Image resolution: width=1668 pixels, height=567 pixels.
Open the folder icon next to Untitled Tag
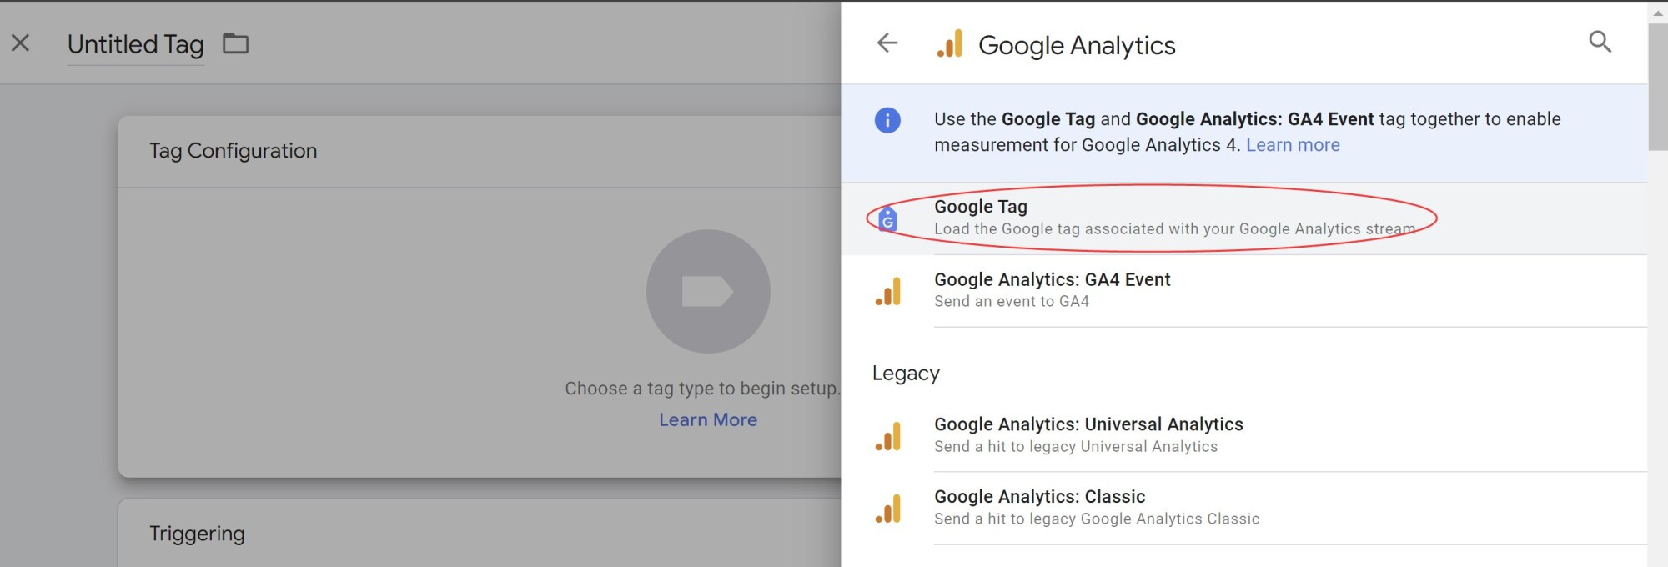tap(236, 43)
